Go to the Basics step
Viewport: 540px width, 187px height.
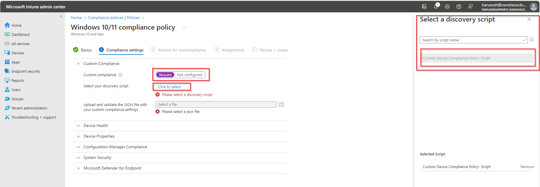82,50
